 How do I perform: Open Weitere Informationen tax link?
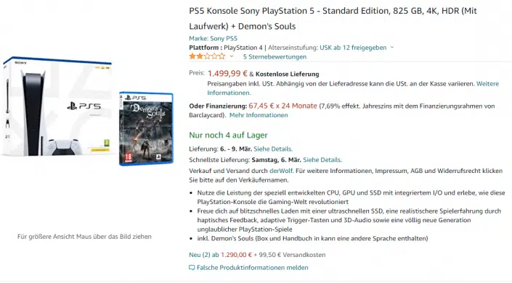353,88
